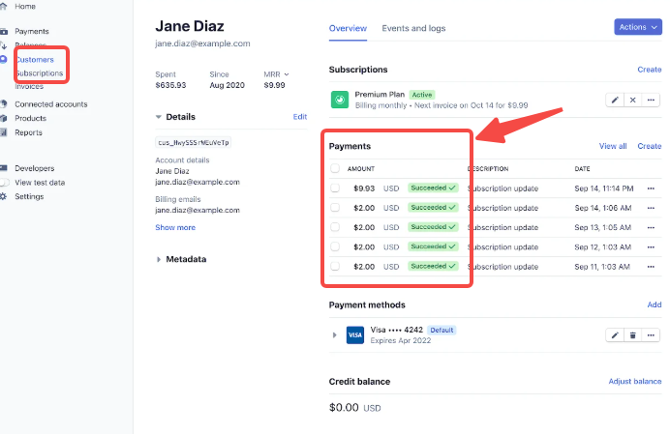
Task: Click the pencil edit icon for Premium Plan
Action: coord(615,100)
